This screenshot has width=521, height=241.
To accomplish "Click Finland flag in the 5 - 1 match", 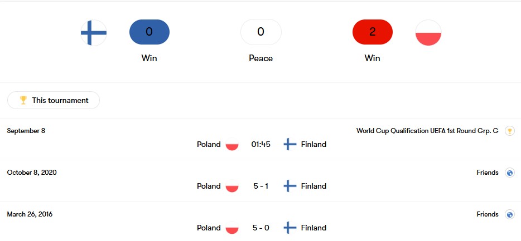I will (x=290, y=186).
